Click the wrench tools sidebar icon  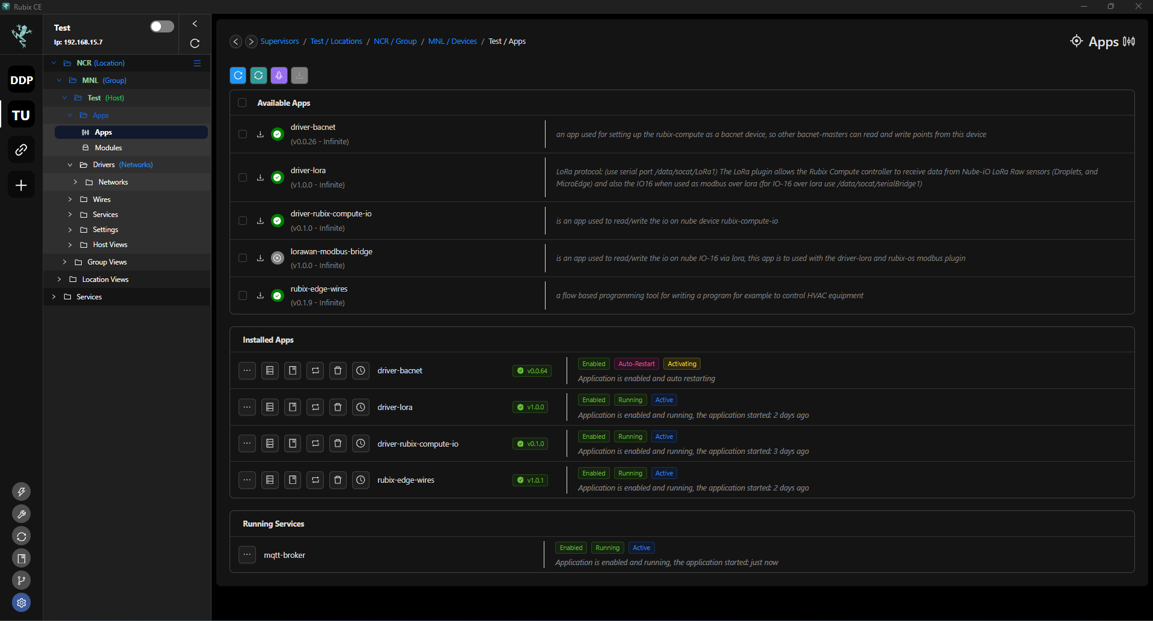coord(22,514)
